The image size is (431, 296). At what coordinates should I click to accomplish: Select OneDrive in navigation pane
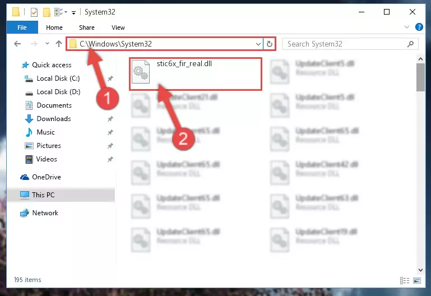point(47,177)
